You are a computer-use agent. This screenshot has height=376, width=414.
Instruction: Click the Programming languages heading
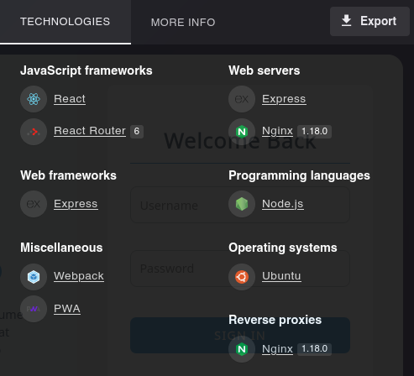(299, 175)
